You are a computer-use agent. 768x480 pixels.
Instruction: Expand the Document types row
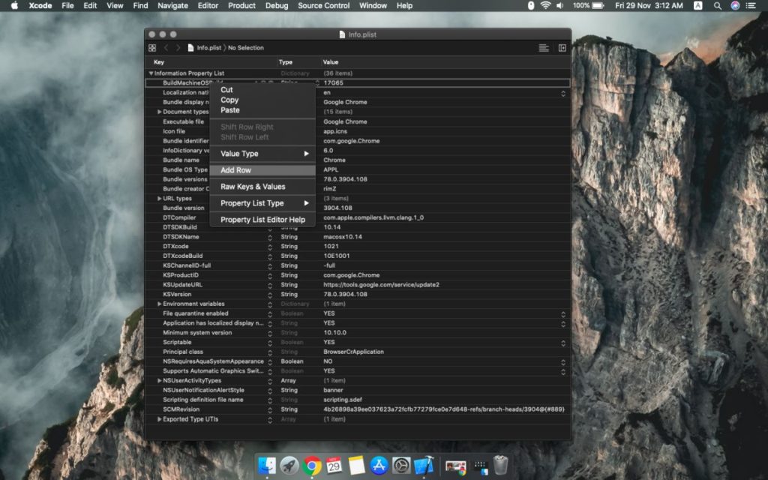click(x=159, y=112)
